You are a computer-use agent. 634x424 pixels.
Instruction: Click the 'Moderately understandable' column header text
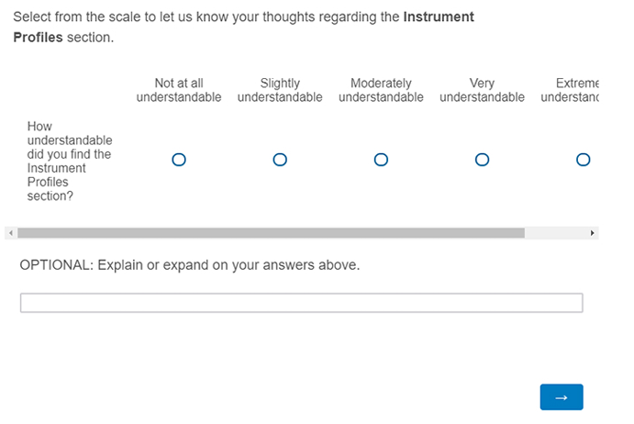(x=381, y=90)
